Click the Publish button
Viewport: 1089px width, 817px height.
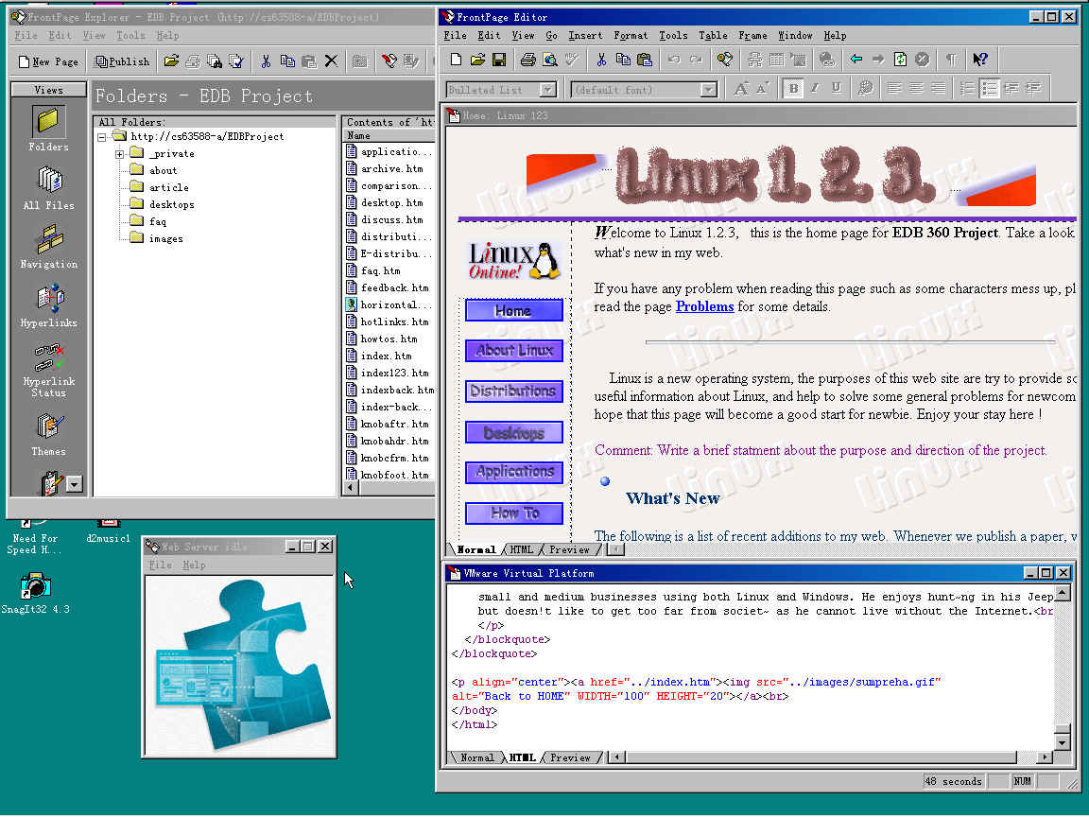[x=123, y=61]
